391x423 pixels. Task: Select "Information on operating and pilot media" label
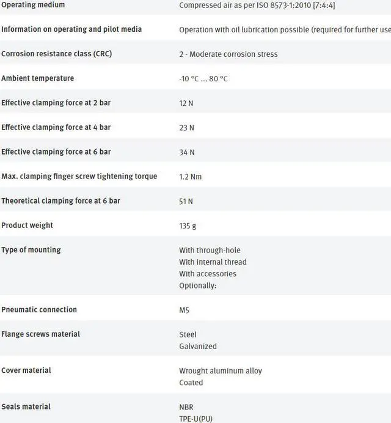pos(71,29)
